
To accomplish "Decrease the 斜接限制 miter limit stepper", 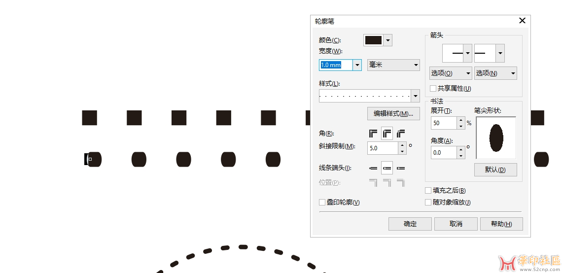I will click(x=402, y=151).
